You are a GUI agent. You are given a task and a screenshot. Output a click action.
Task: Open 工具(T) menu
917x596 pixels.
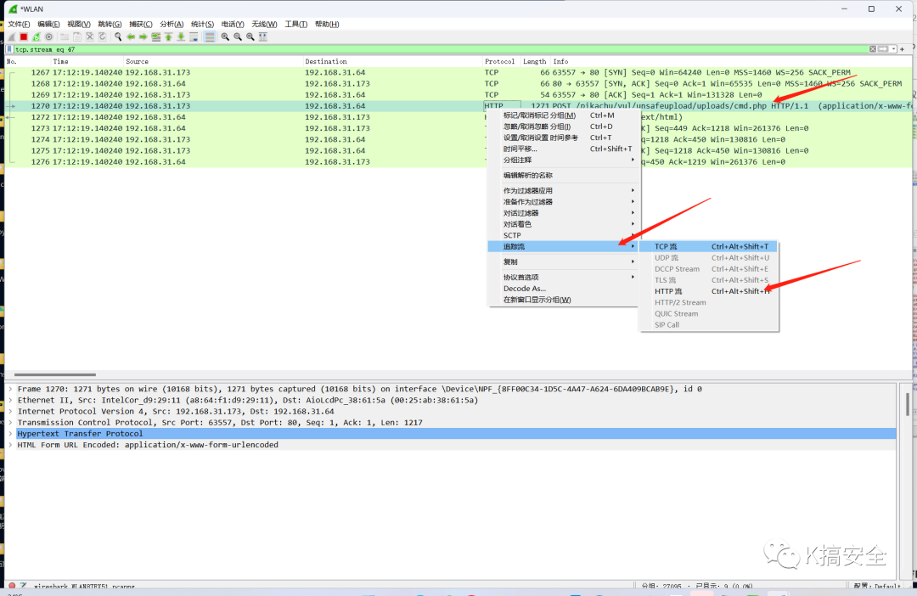(296, 24)
